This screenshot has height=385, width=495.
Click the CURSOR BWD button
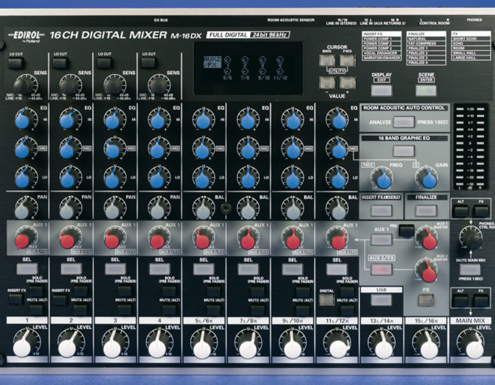(x=327, y=60)
